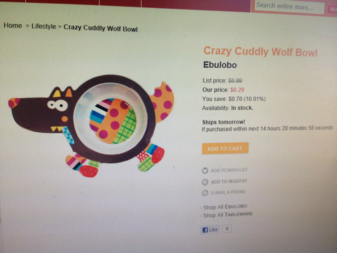Go to the Home breadcrumb link
The image size is (337, 253).
[x=13, y=25]
